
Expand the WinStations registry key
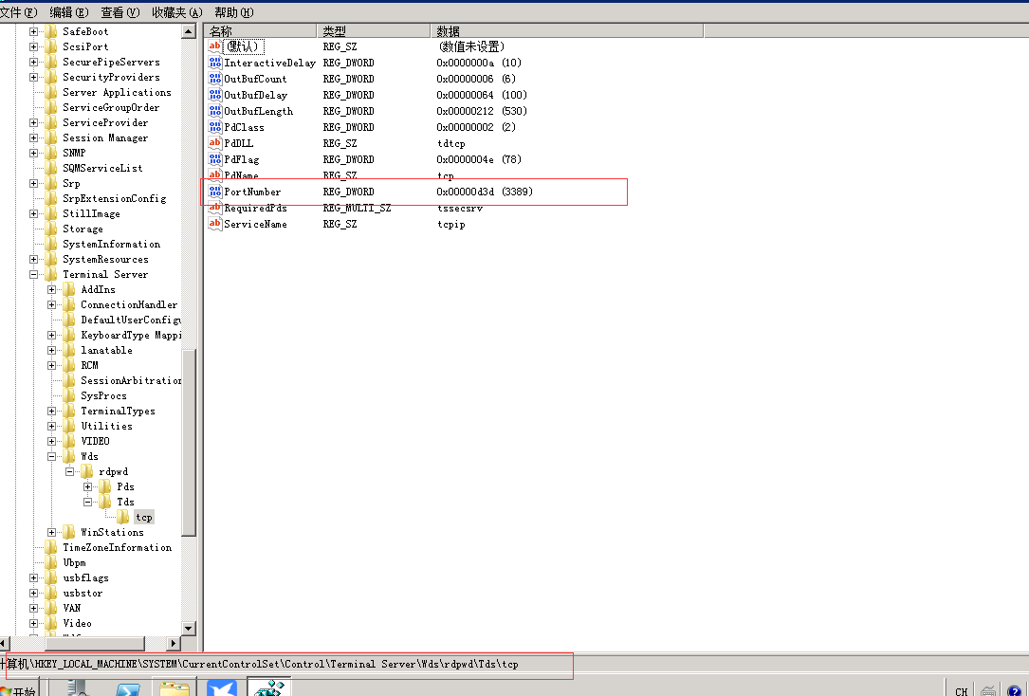tap(52, 532)
